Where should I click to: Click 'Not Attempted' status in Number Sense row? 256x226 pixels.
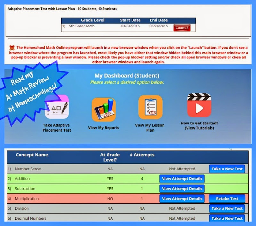click(182, 169)
